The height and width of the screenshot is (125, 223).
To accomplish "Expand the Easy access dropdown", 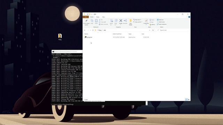I will [138, 22].
